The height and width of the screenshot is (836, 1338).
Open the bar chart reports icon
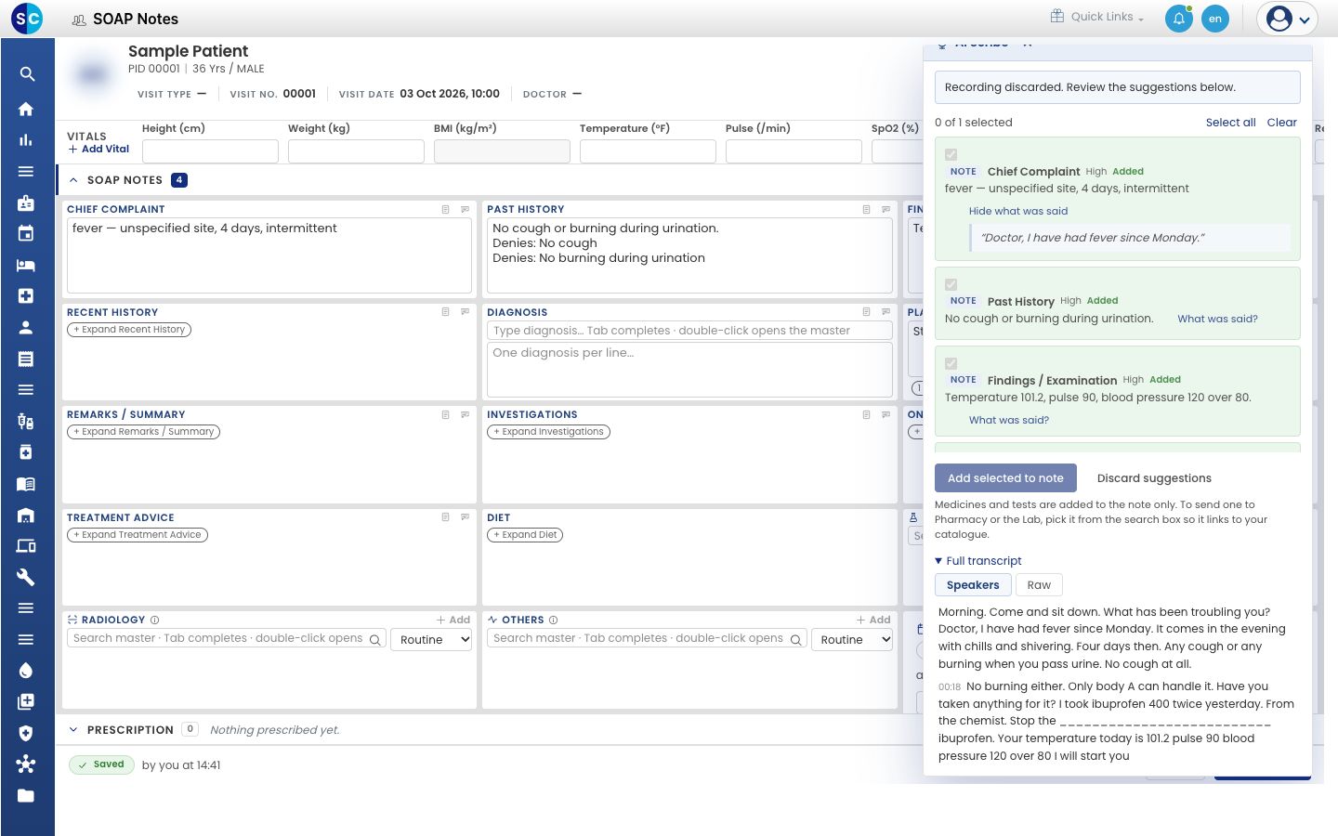pyautogui.click(x=26, y=140)
